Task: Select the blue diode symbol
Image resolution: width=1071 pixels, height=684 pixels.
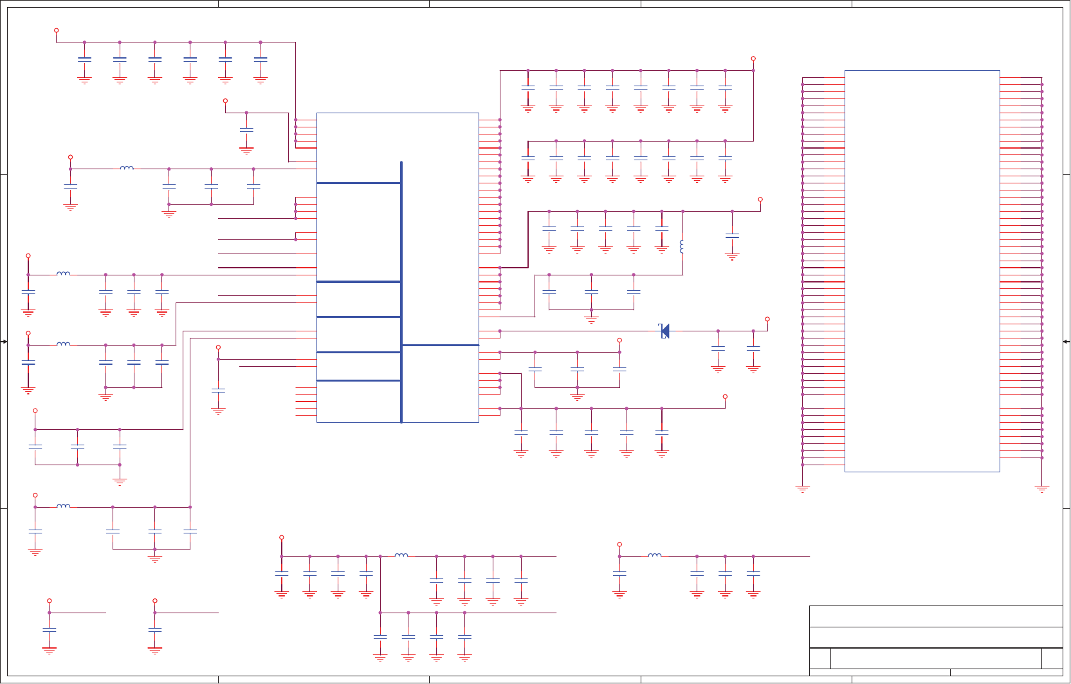Action: (664, 331)
